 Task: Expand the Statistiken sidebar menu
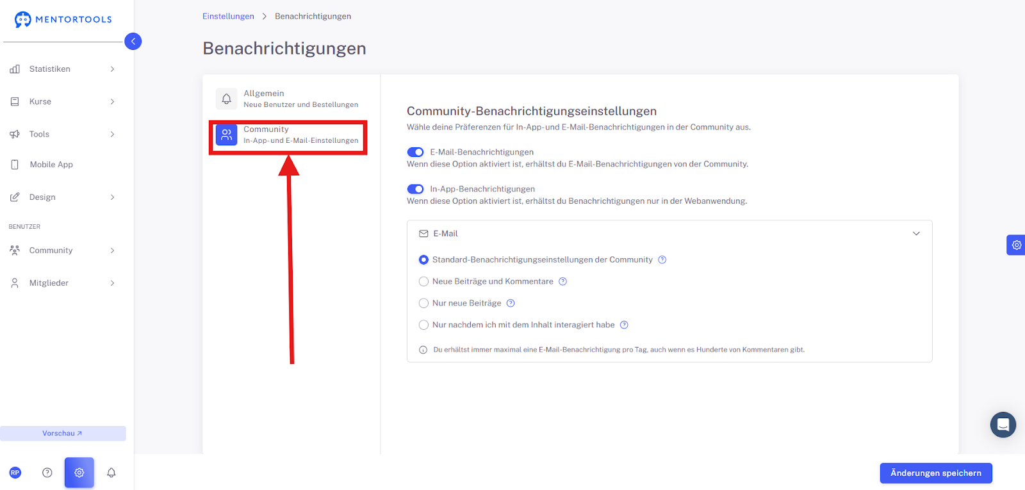[63, 69]
